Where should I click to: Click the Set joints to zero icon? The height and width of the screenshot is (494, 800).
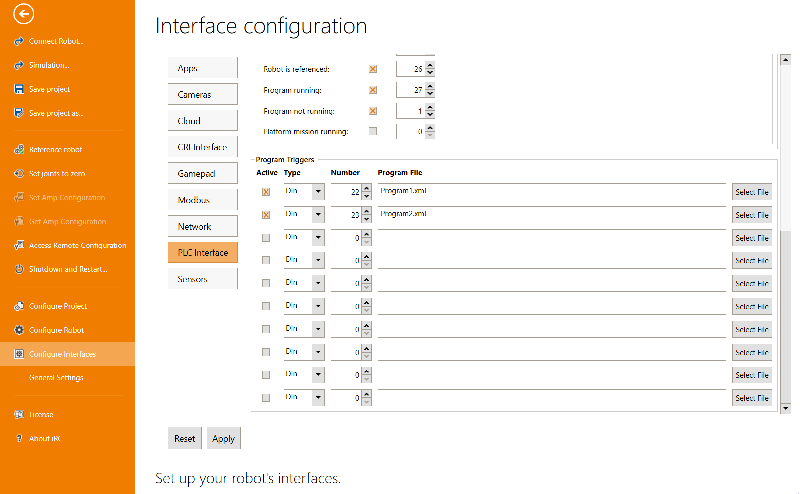coord(19,174)
